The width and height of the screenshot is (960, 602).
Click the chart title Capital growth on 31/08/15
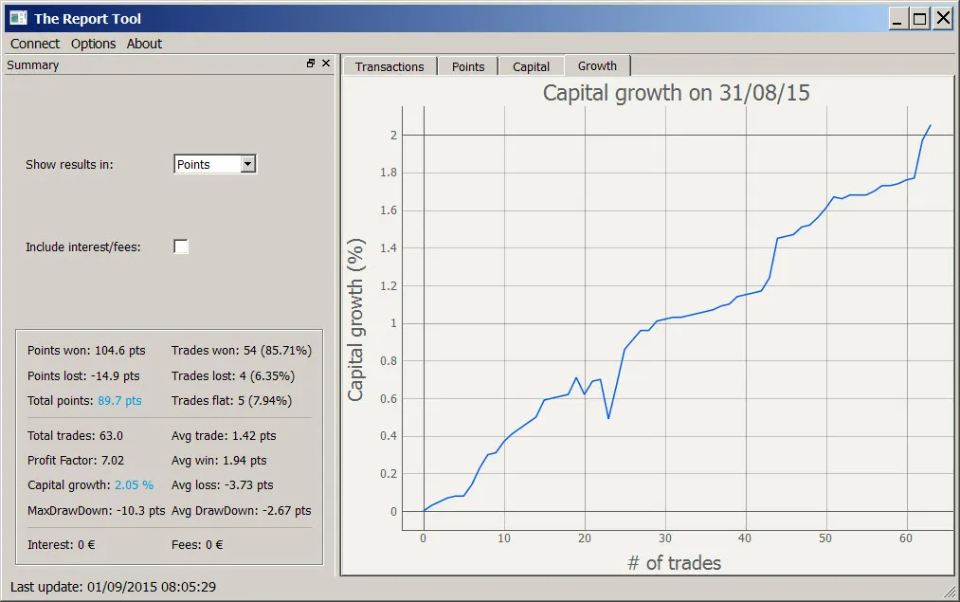point(676,93)
